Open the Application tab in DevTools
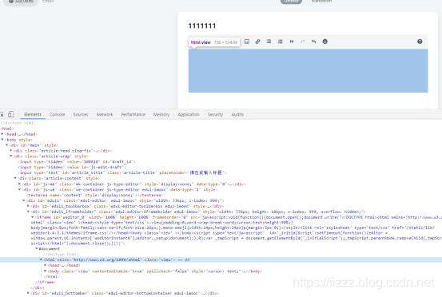Screen dimensions: 442x297 point(189,114)
